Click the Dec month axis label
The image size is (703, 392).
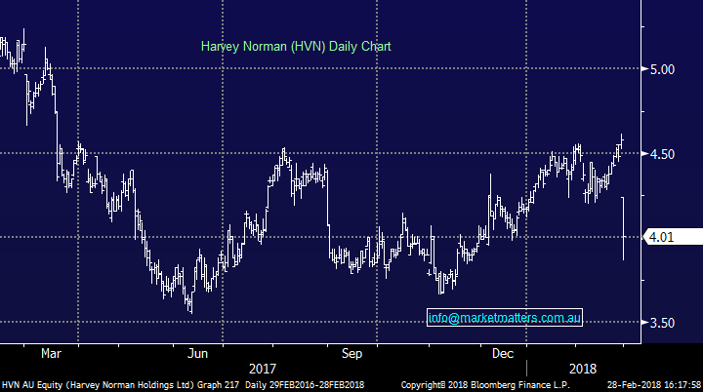pos(503,354)
